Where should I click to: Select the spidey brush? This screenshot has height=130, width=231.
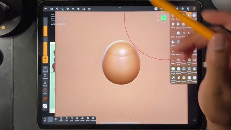pyautogui.click(x=184, y=79)
